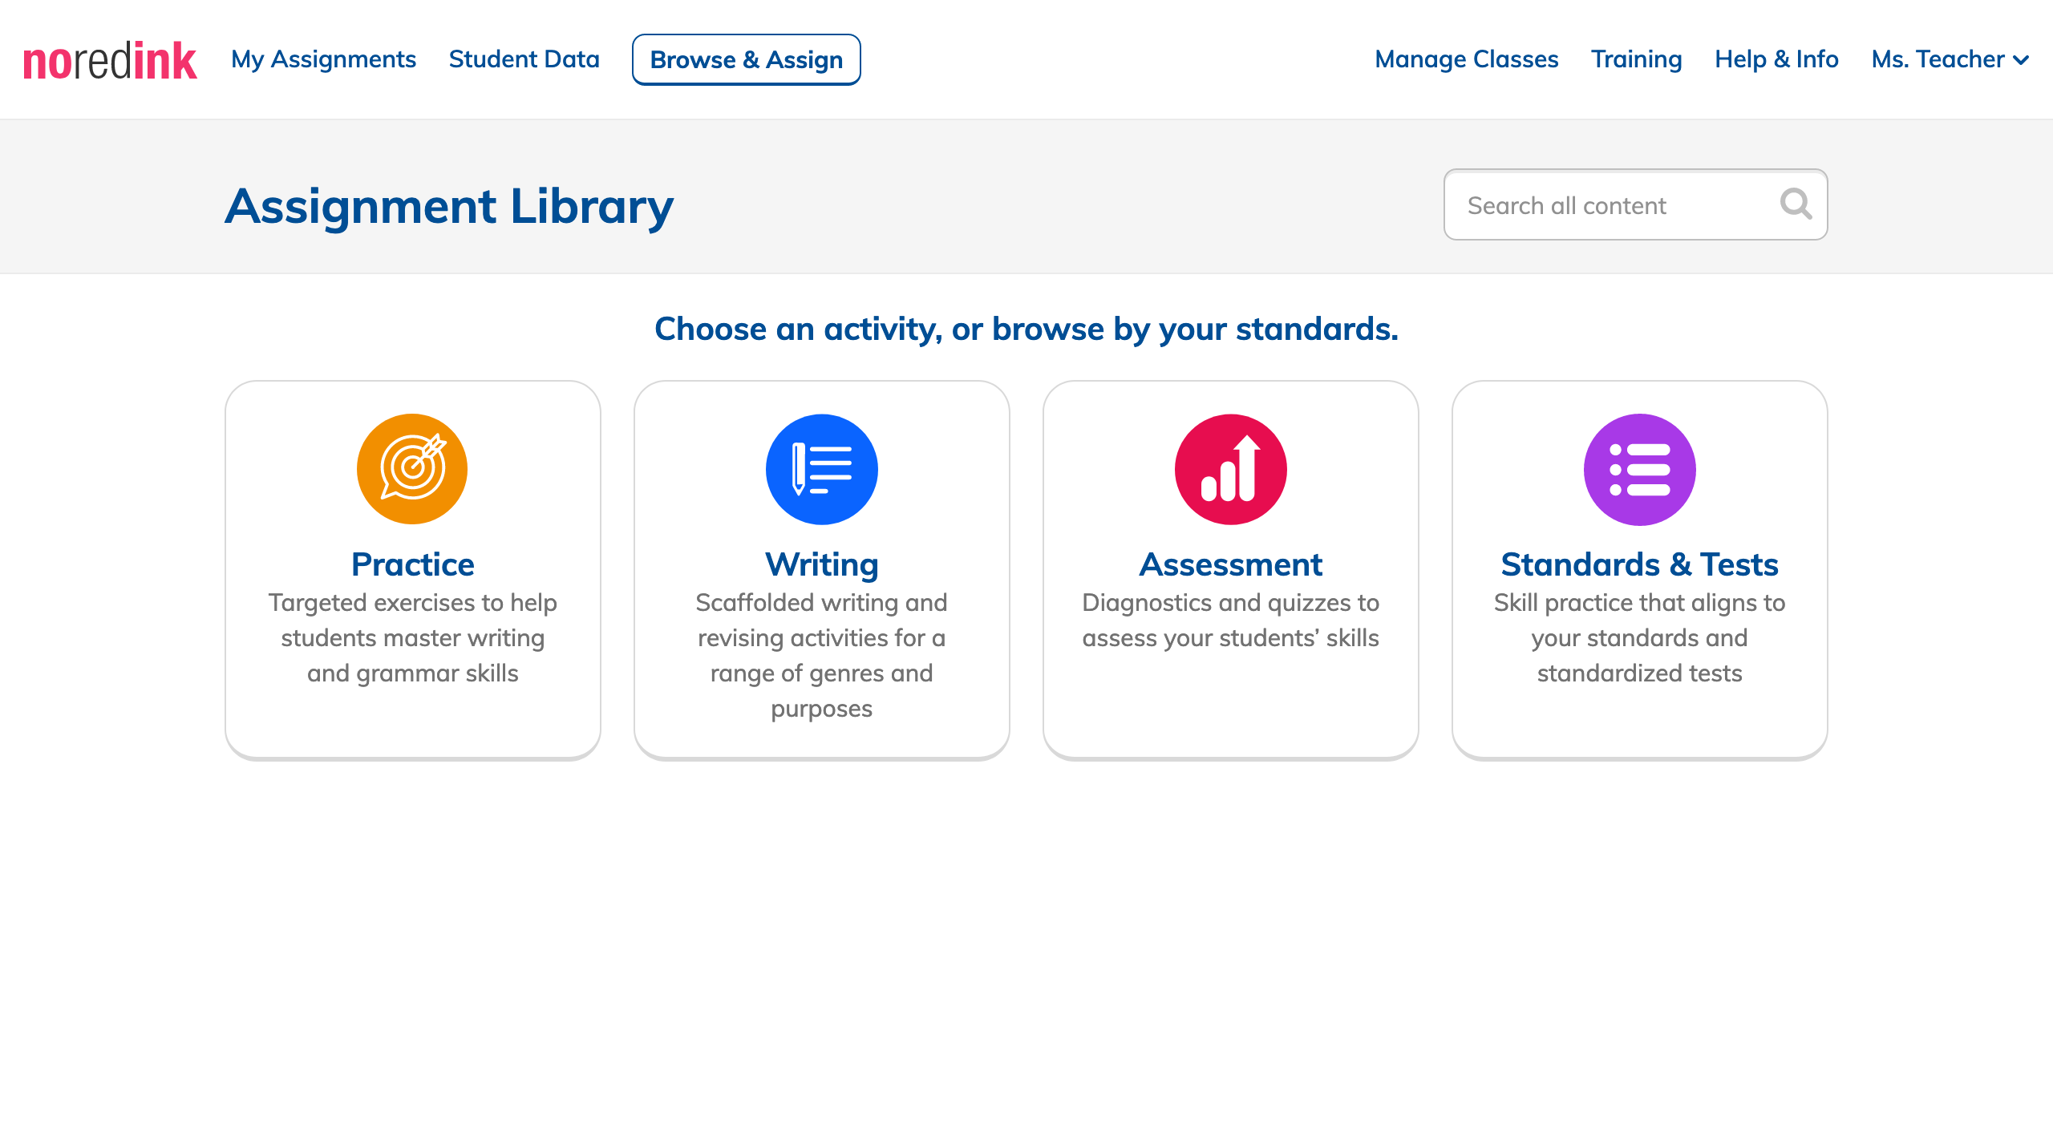Image resolution: width=2053 pixels, height=1124 pixels.
Task: Open the Help & Info menu
Action: [x=1776, y=59]
